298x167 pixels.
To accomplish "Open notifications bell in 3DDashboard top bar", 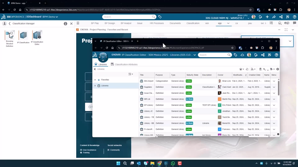I will point(260,17).
